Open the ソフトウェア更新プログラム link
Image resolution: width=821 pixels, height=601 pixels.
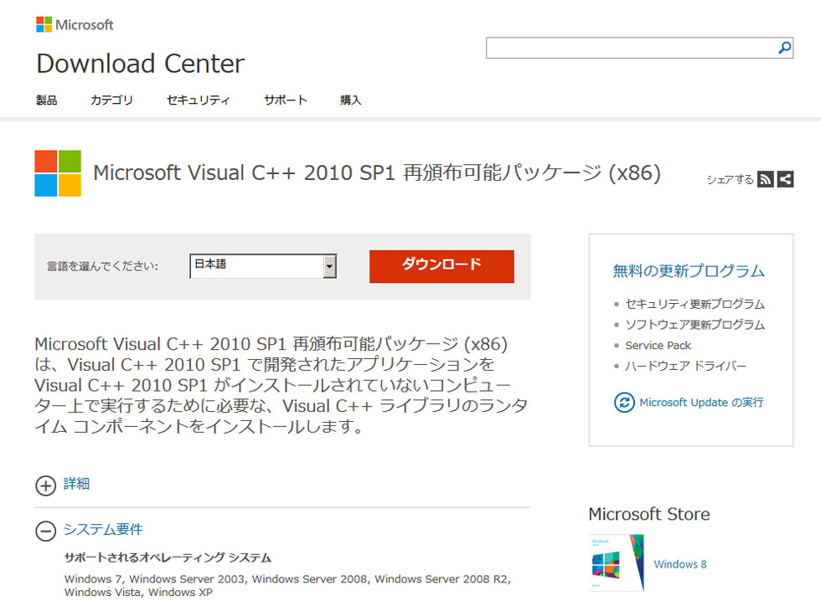[694, 325]
